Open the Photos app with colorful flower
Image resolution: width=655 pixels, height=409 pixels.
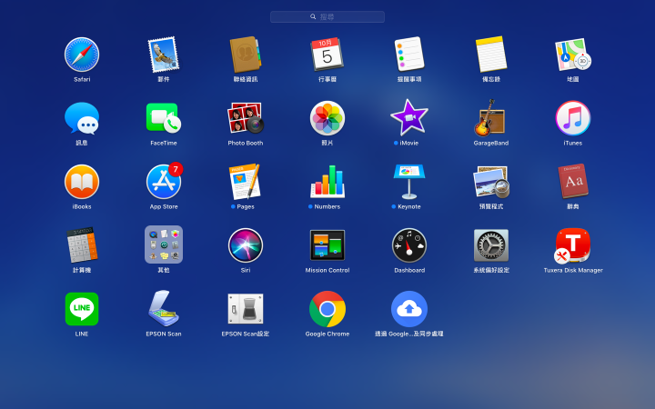click(x=327, y=118)
